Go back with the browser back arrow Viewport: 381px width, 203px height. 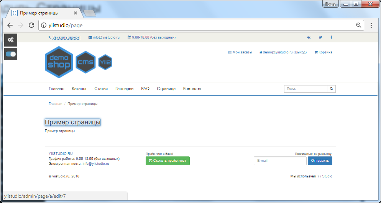click(x=10, y=25)
